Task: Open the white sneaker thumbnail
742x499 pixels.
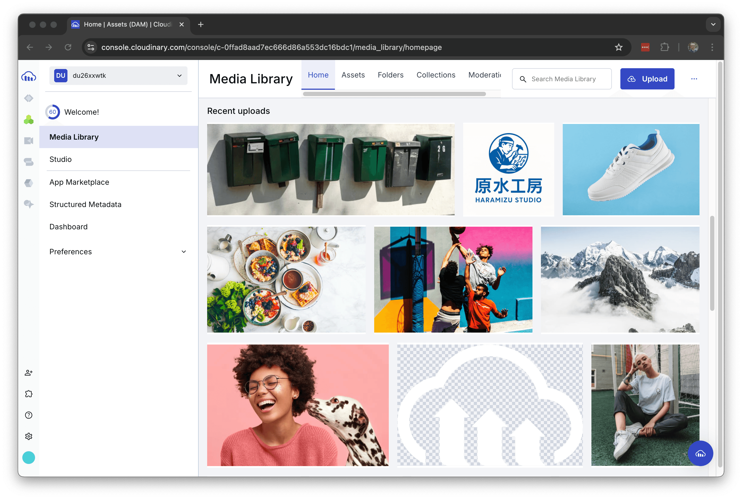Action: coord(630,169)
